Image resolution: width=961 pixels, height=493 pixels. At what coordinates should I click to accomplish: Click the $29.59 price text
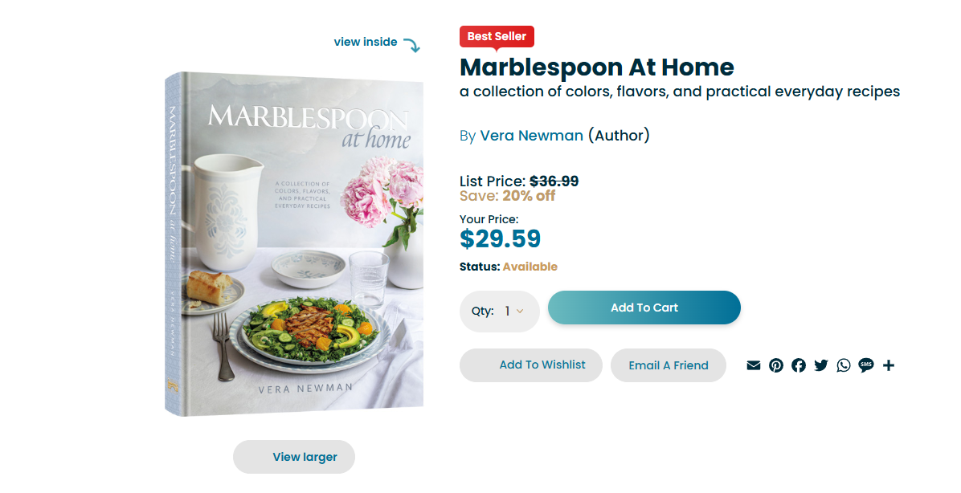pyautogui.click(x=500, y=238)
